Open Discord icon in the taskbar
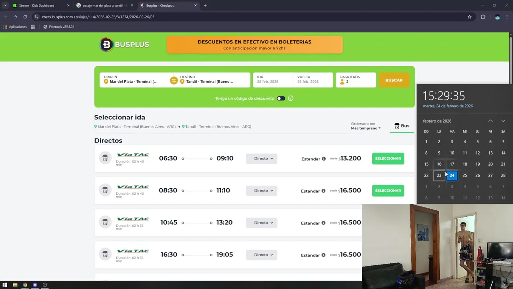The image size is (513, 289). 35,285
